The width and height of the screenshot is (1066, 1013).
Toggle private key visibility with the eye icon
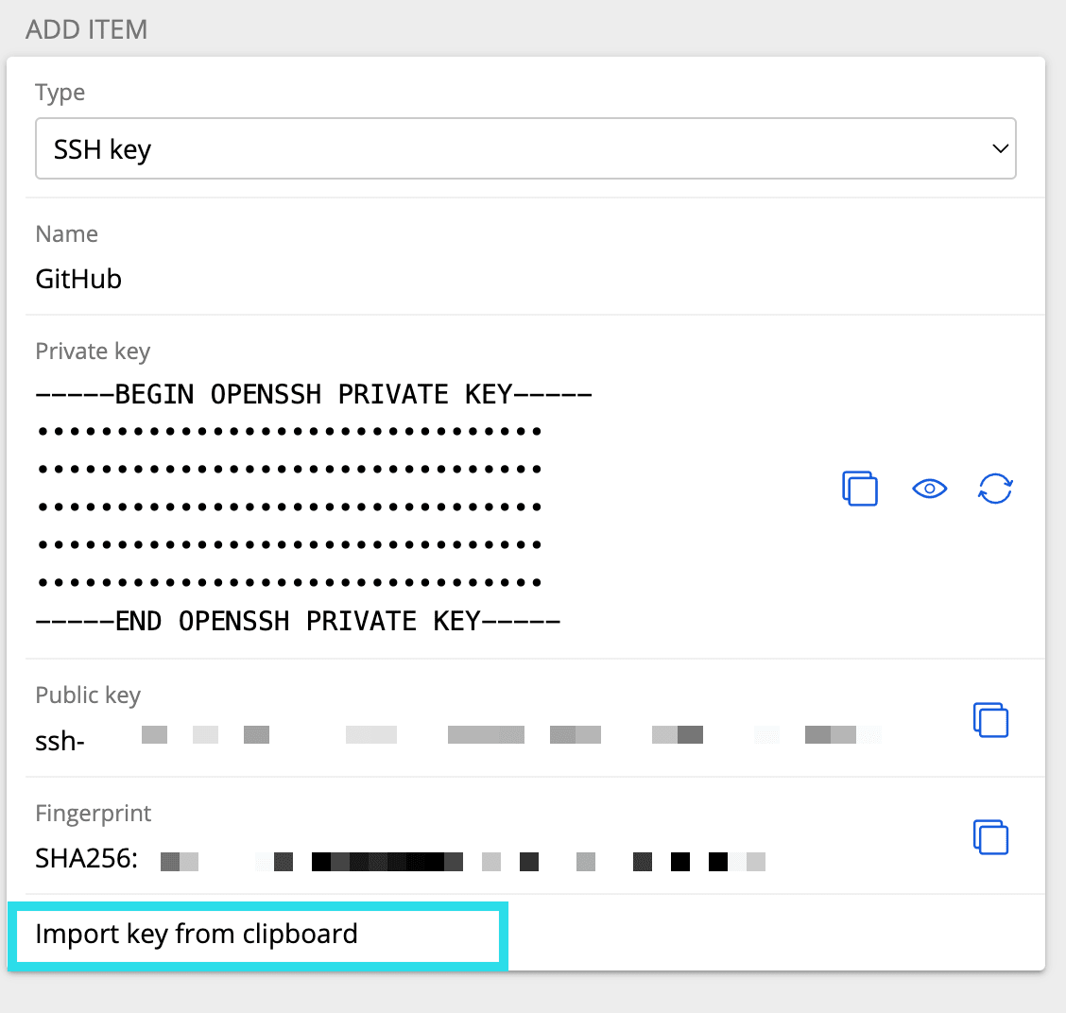[x=929, y=488]
